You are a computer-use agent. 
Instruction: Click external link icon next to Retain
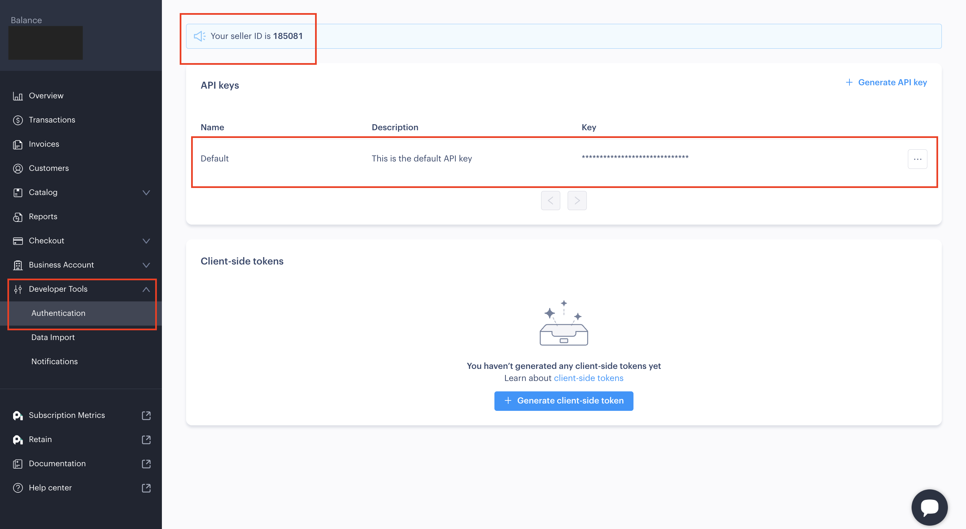(146, 439)
